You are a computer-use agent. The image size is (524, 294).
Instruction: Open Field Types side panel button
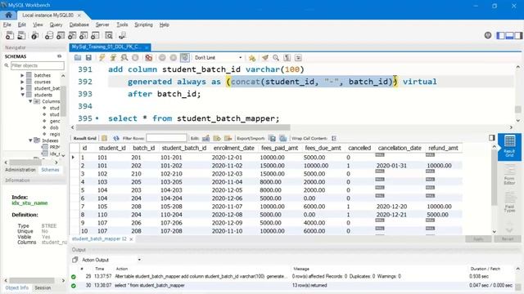[509, 203]
